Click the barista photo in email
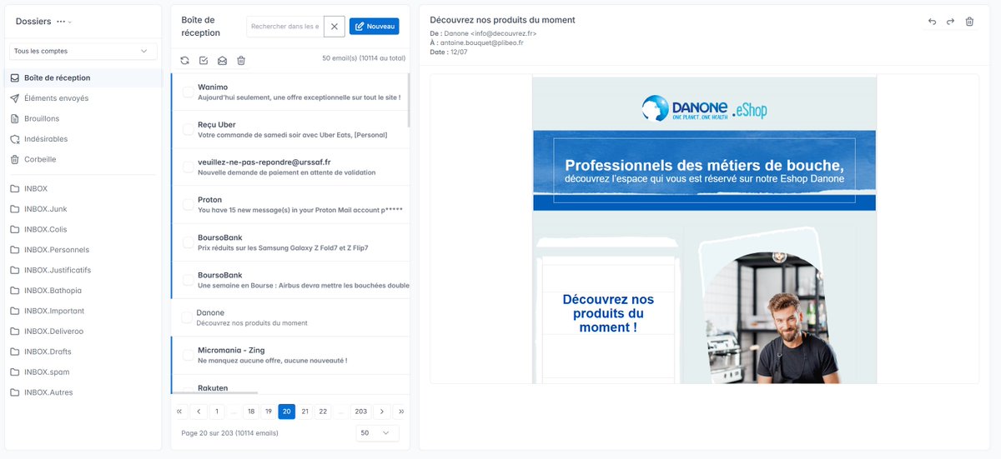Screen dimensions: 1001x459 pyautogui.click(x=771, y=318)
